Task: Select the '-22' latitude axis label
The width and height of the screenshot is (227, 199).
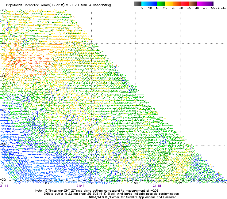Action: [3, 43]
